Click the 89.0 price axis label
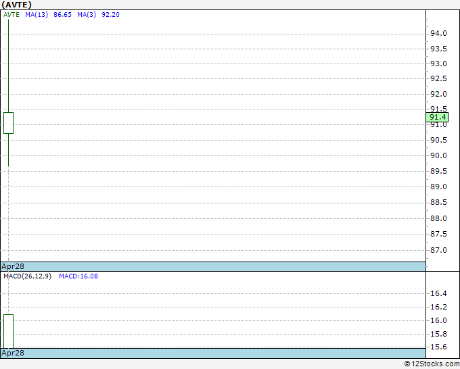Viewport: 460px width, 369px height. point(438,187)
